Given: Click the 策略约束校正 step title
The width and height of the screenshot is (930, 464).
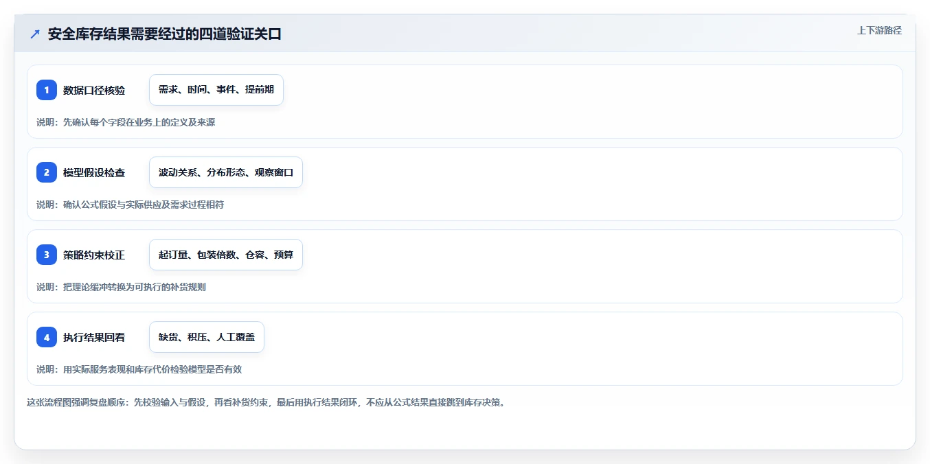Looking at the screenshot, I should [x=94, y=255].
